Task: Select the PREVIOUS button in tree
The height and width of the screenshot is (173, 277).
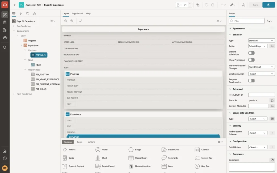Action: click(x=39, y=55)
